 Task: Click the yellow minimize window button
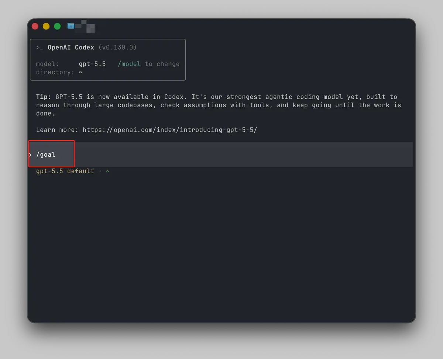click(46, 26)
